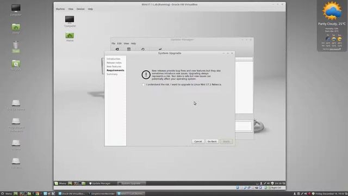Open VirtualBox Machine menu
Screen dimensions: 348x196
[60, 9]
